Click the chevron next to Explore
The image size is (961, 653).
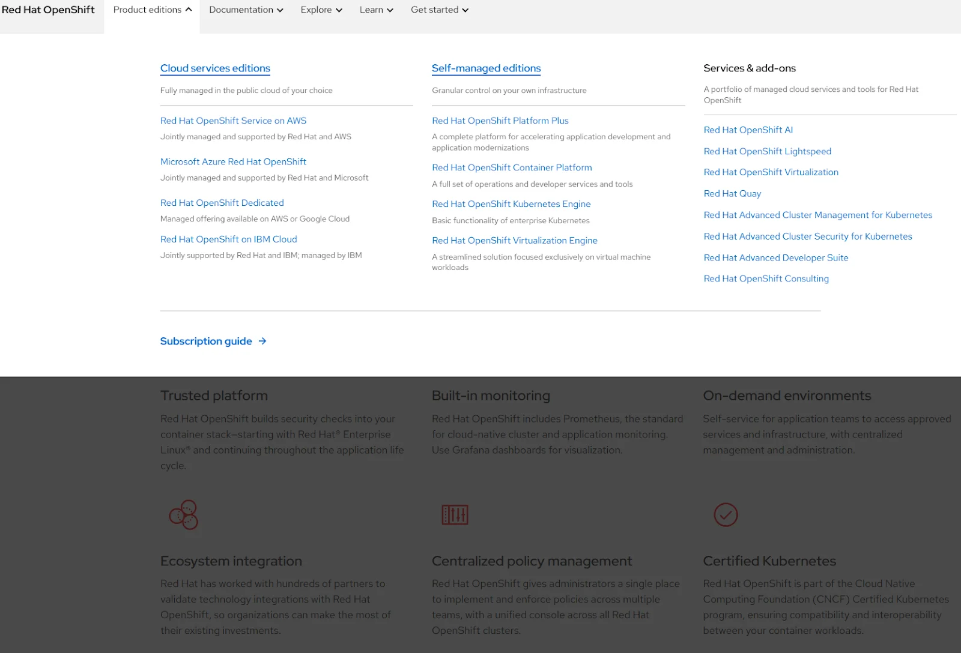coord(339,10)
